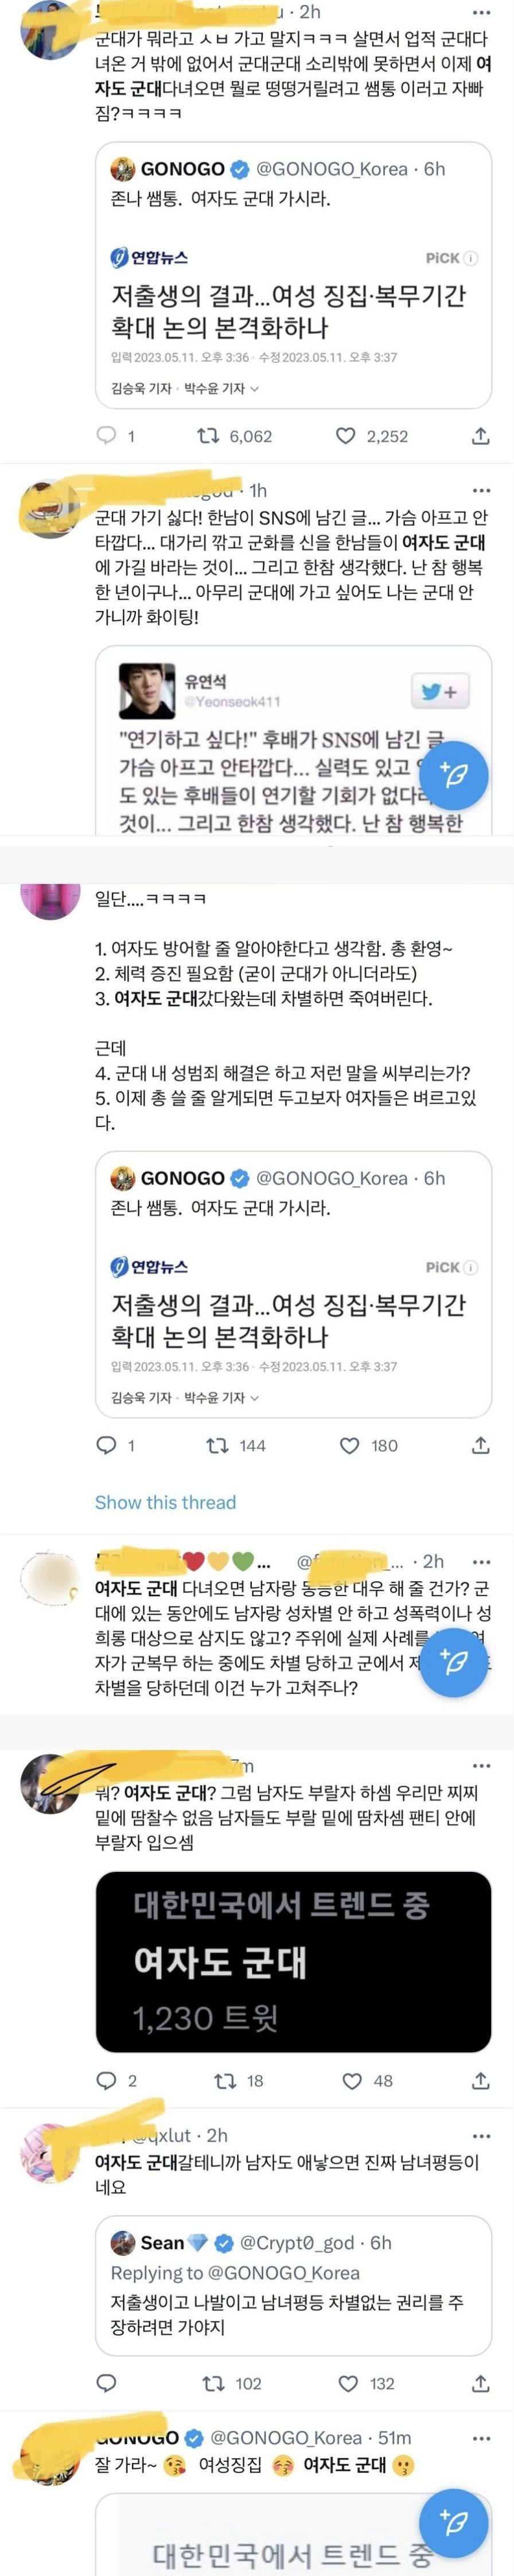Click the PiCK button in the news preview
This screenshot has height=2576, width=514.
451,257
